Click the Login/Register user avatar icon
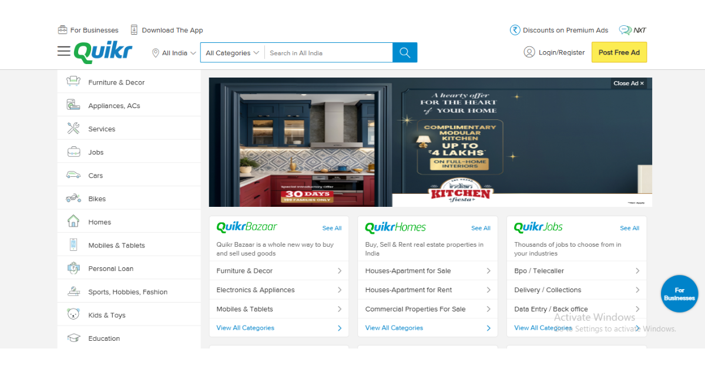This screenshot has width=705, height=369. [529, 52]
